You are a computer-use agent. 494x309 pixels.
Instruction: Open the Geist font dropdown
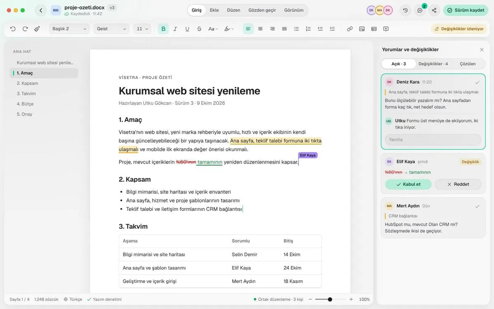tap(112, 29)
